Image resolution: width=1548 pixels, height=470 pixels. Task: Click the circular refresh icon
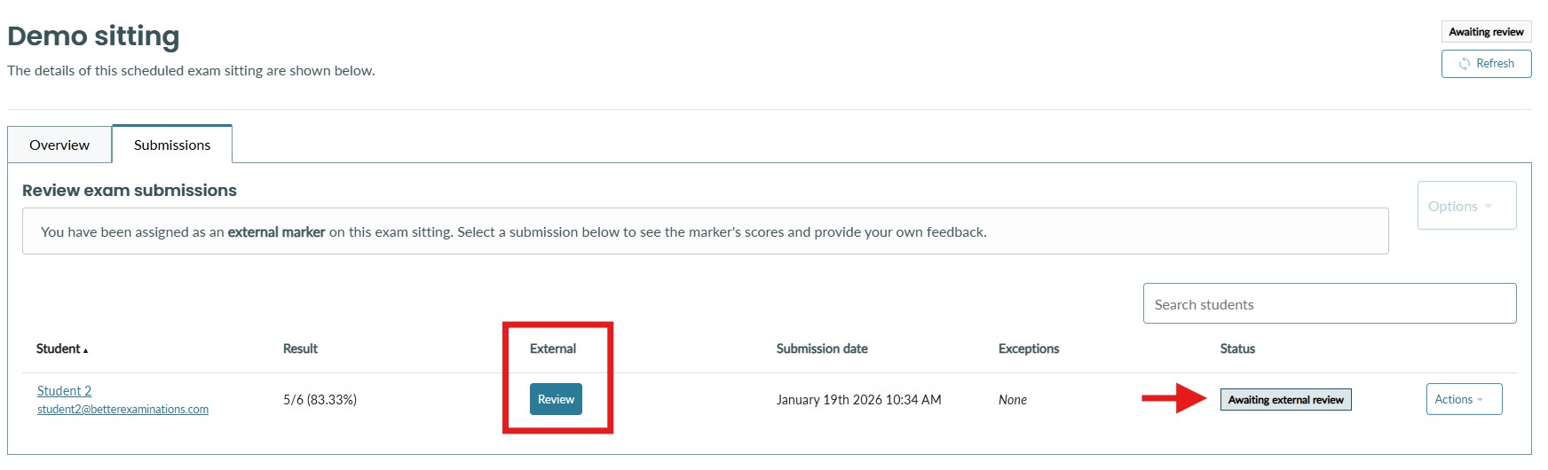(x=1464, y=64)
